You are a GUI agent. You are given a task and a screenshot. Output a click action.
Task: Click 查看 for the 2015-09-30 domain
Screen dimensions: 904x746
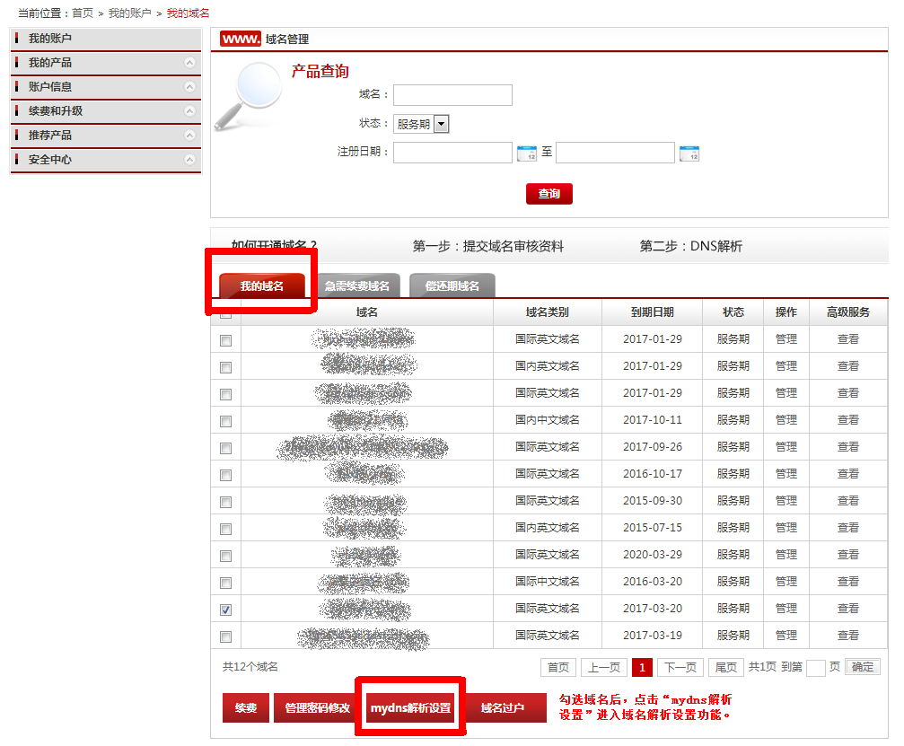[847, 501]
